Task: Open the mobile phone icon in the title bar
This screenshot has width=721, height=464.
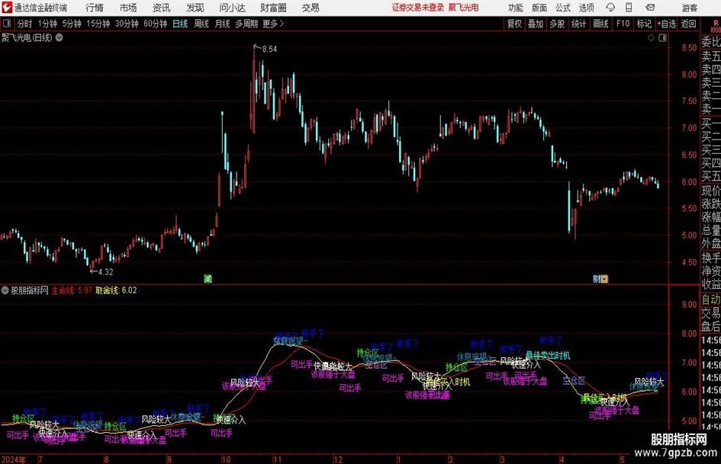Action: point(629,8)
